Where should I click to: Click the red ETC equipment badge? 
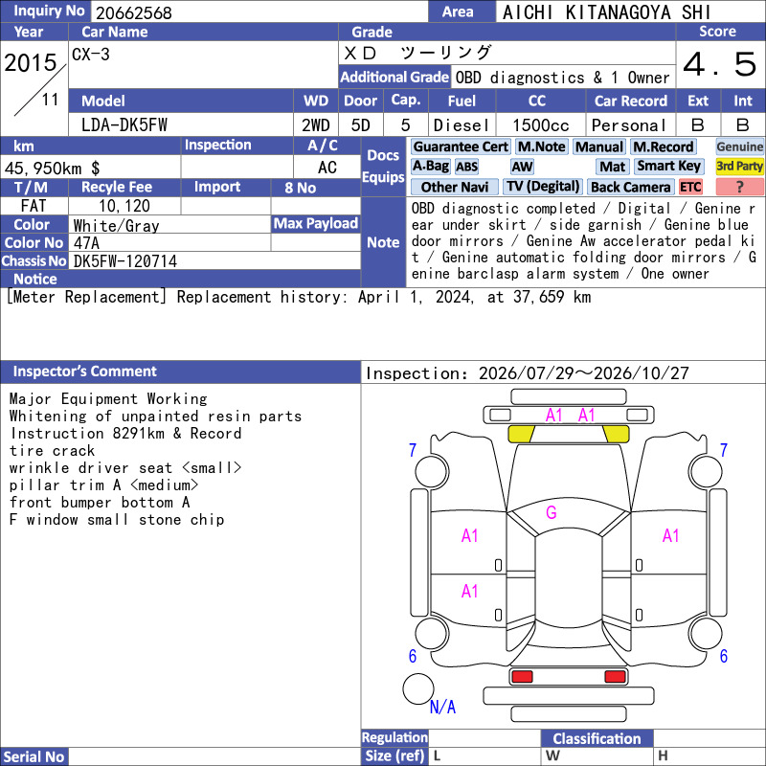click(690, 187)
